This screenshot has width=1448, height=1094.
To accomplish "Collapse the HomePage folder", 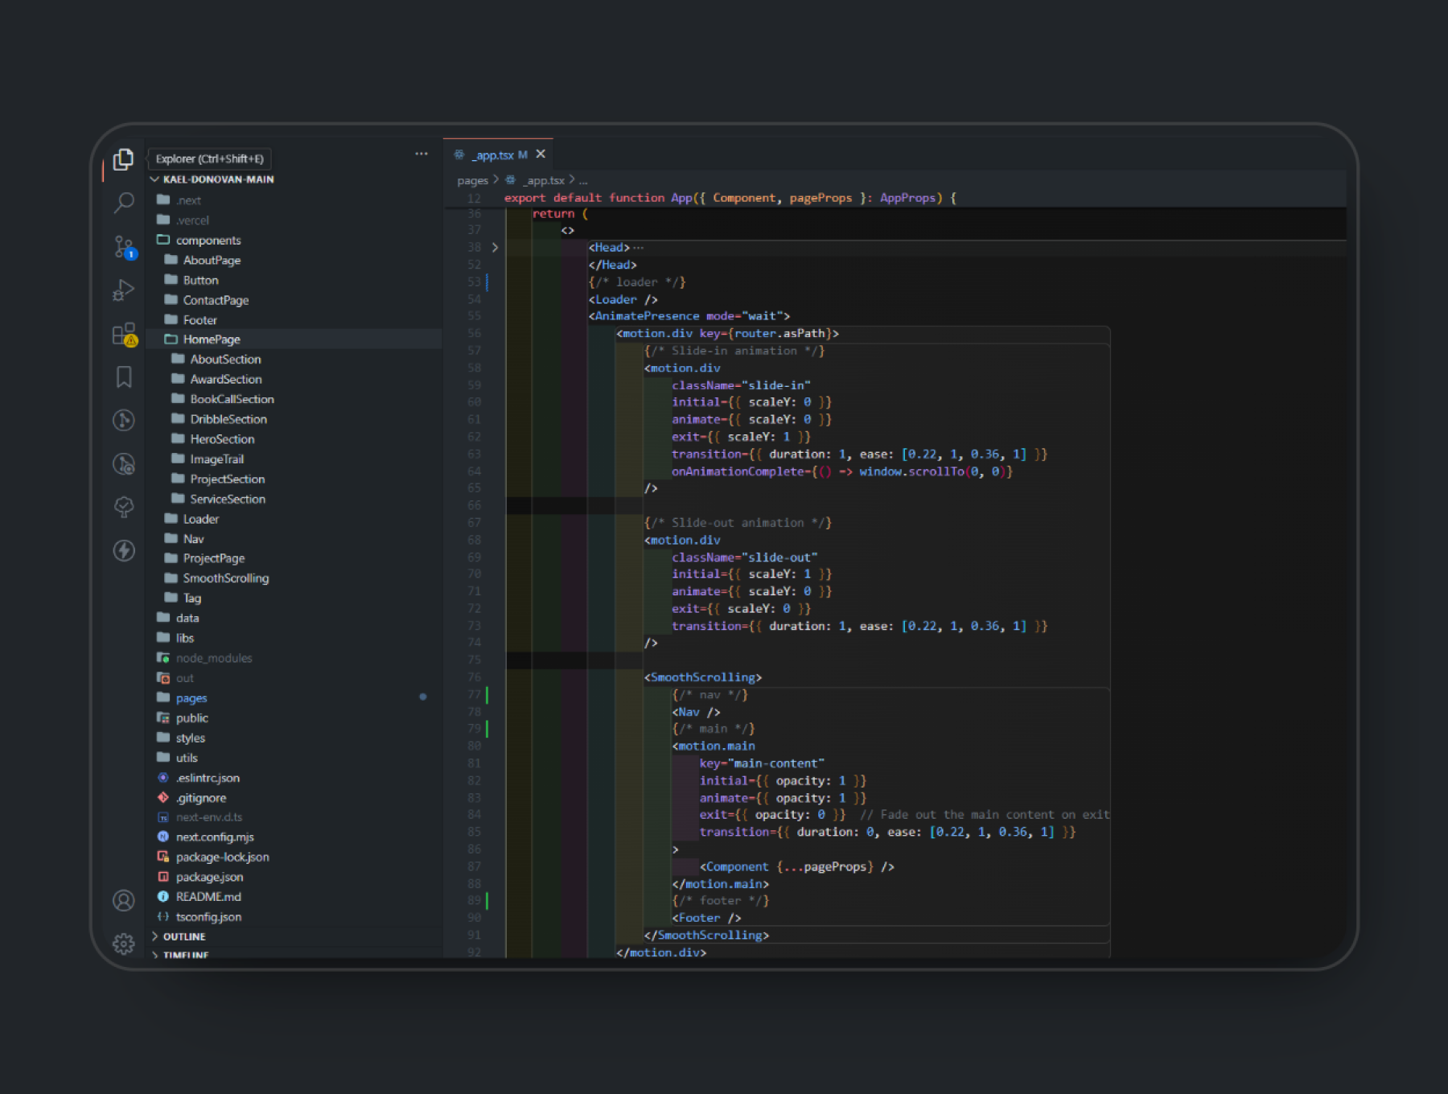I will click(211, 339).
